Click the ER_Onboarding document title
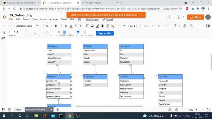Viewport: 212px width, 119px height. point(21,15)
